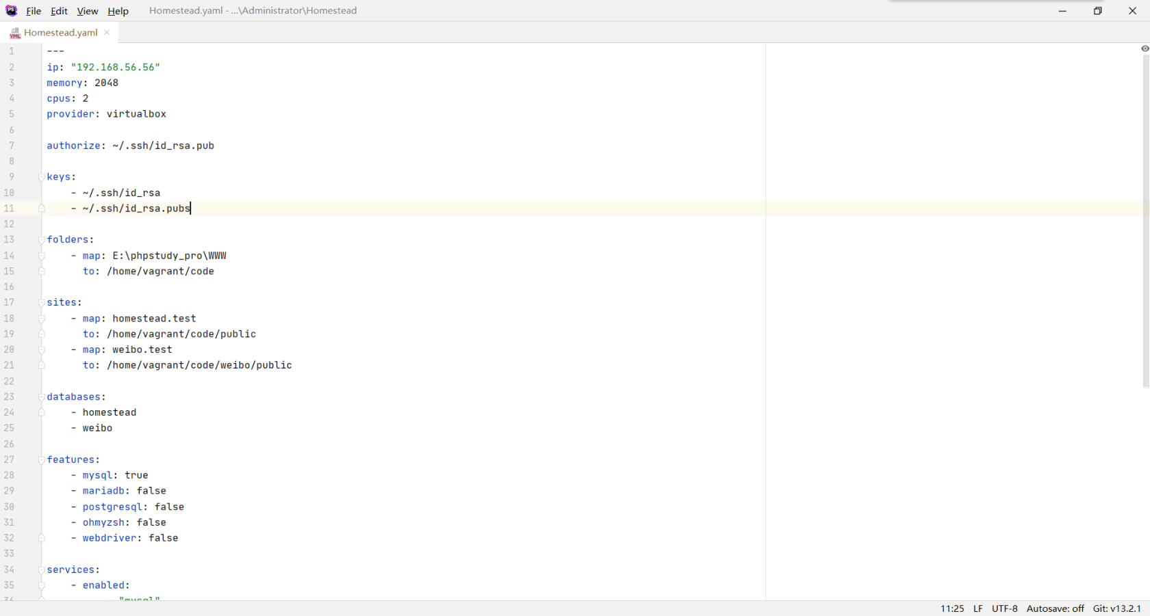Select the Homestead.yaml editor tab
The image size is (1150, 616).
[60, 33]
